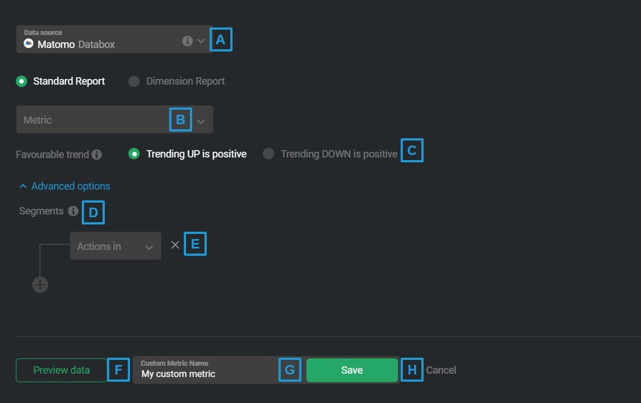This screenshot has height=403, width=641.
Task: Click the Segments info icon
Action: tap(73, 211)
